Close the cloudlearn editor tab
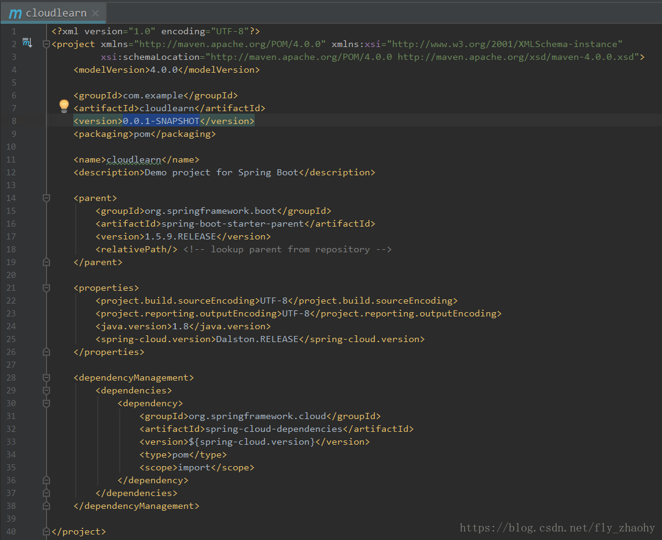 tap(95, 13)
